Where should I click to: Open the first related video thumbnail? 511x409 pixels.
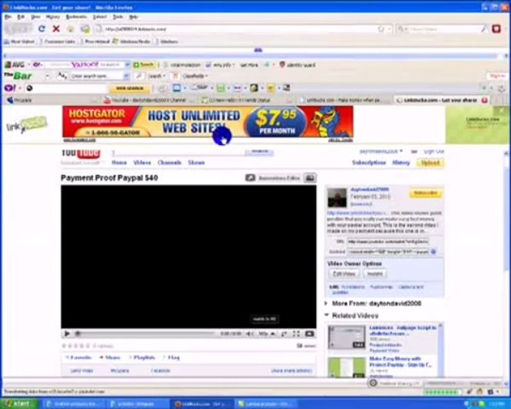pos(346,337)
